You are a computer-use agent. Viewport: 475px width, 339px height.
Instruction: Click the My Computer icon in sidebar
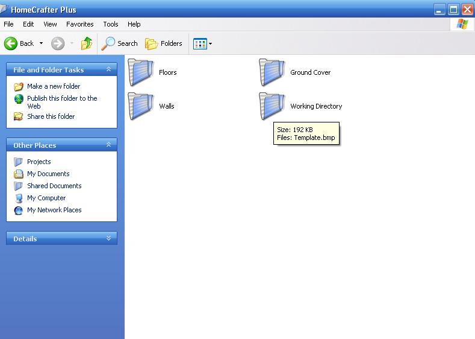19,198
